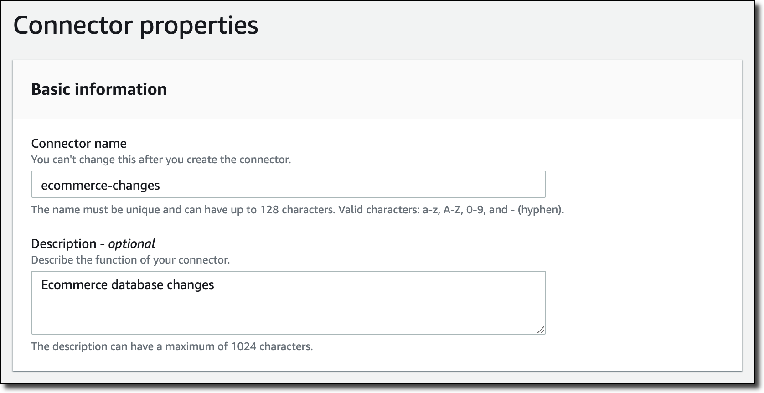Click the "Basic information" section header
This screenshot has width=764, height=393.
(99, 89)
